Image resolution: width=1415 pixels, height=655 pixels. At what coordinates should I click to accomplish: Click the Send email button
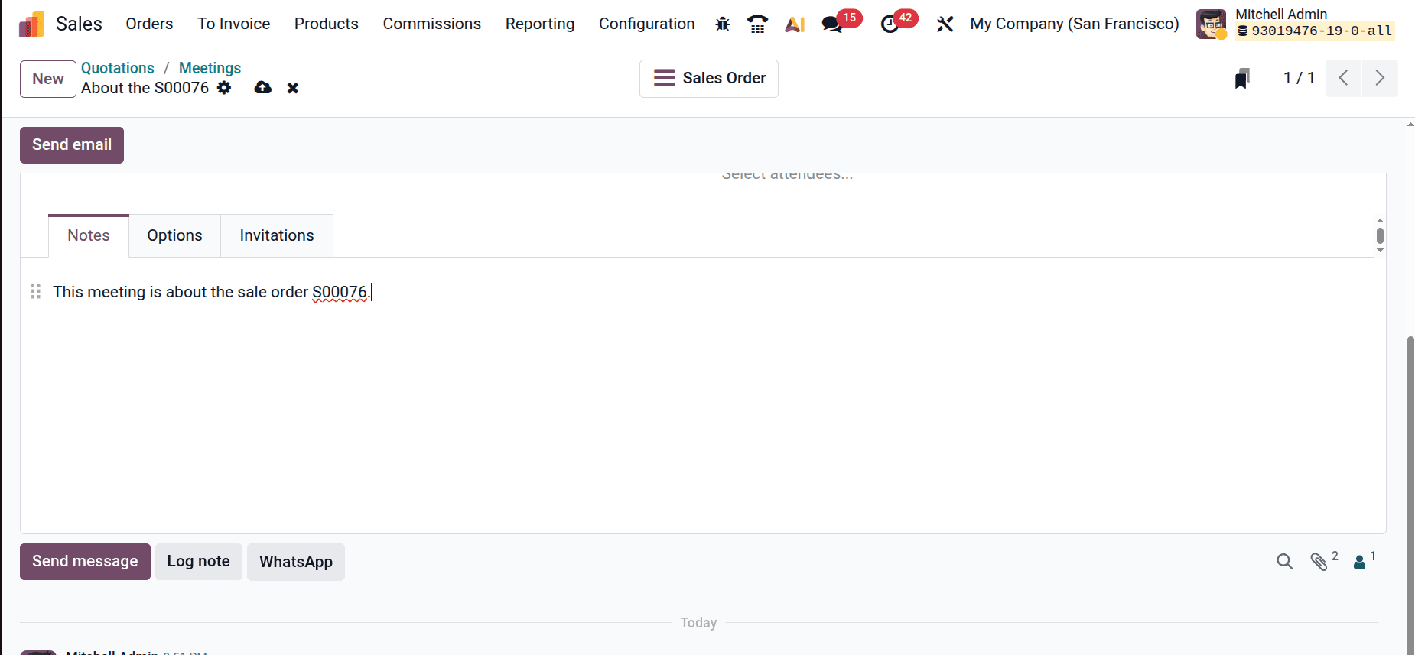point(72,145)
